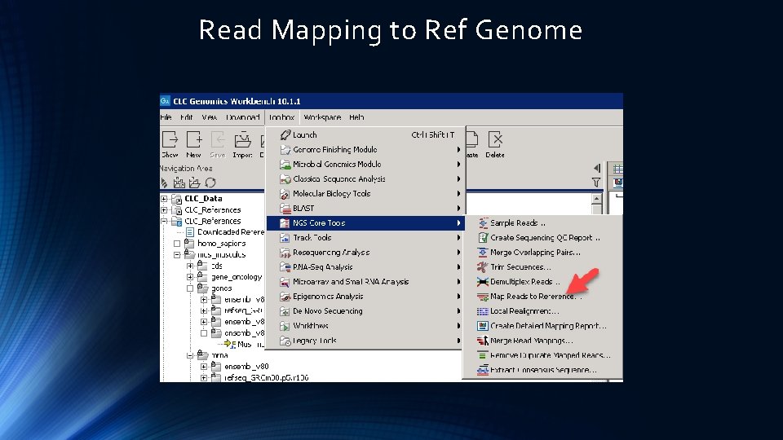This screenshot has height=440, width=783.
Task: Expand the ensembl_v80 folder node
Action: (204, 367)
